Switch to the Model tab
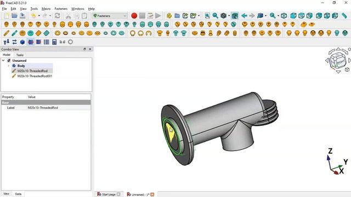 click(x=7, y=55)
